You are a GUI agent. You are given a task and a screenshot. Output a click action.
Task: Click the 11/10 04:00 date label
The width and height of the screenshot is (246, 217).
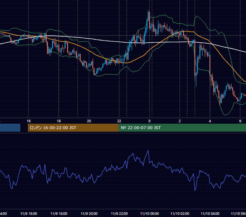tap(210, 213)
